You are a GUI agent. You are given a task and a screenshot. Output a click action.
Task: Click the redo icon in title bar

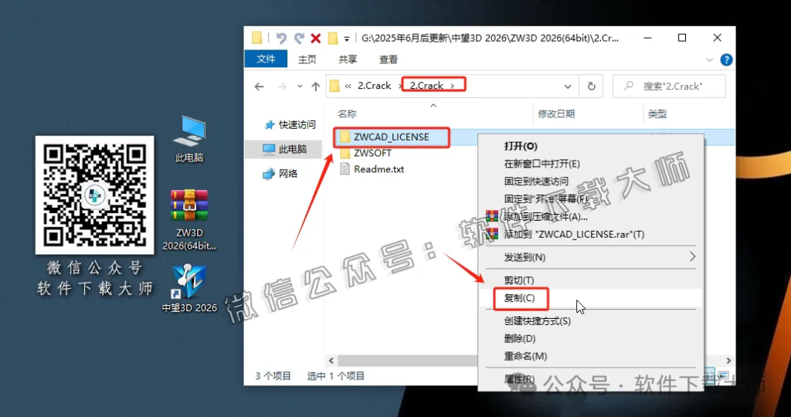[x=299, y=39]
